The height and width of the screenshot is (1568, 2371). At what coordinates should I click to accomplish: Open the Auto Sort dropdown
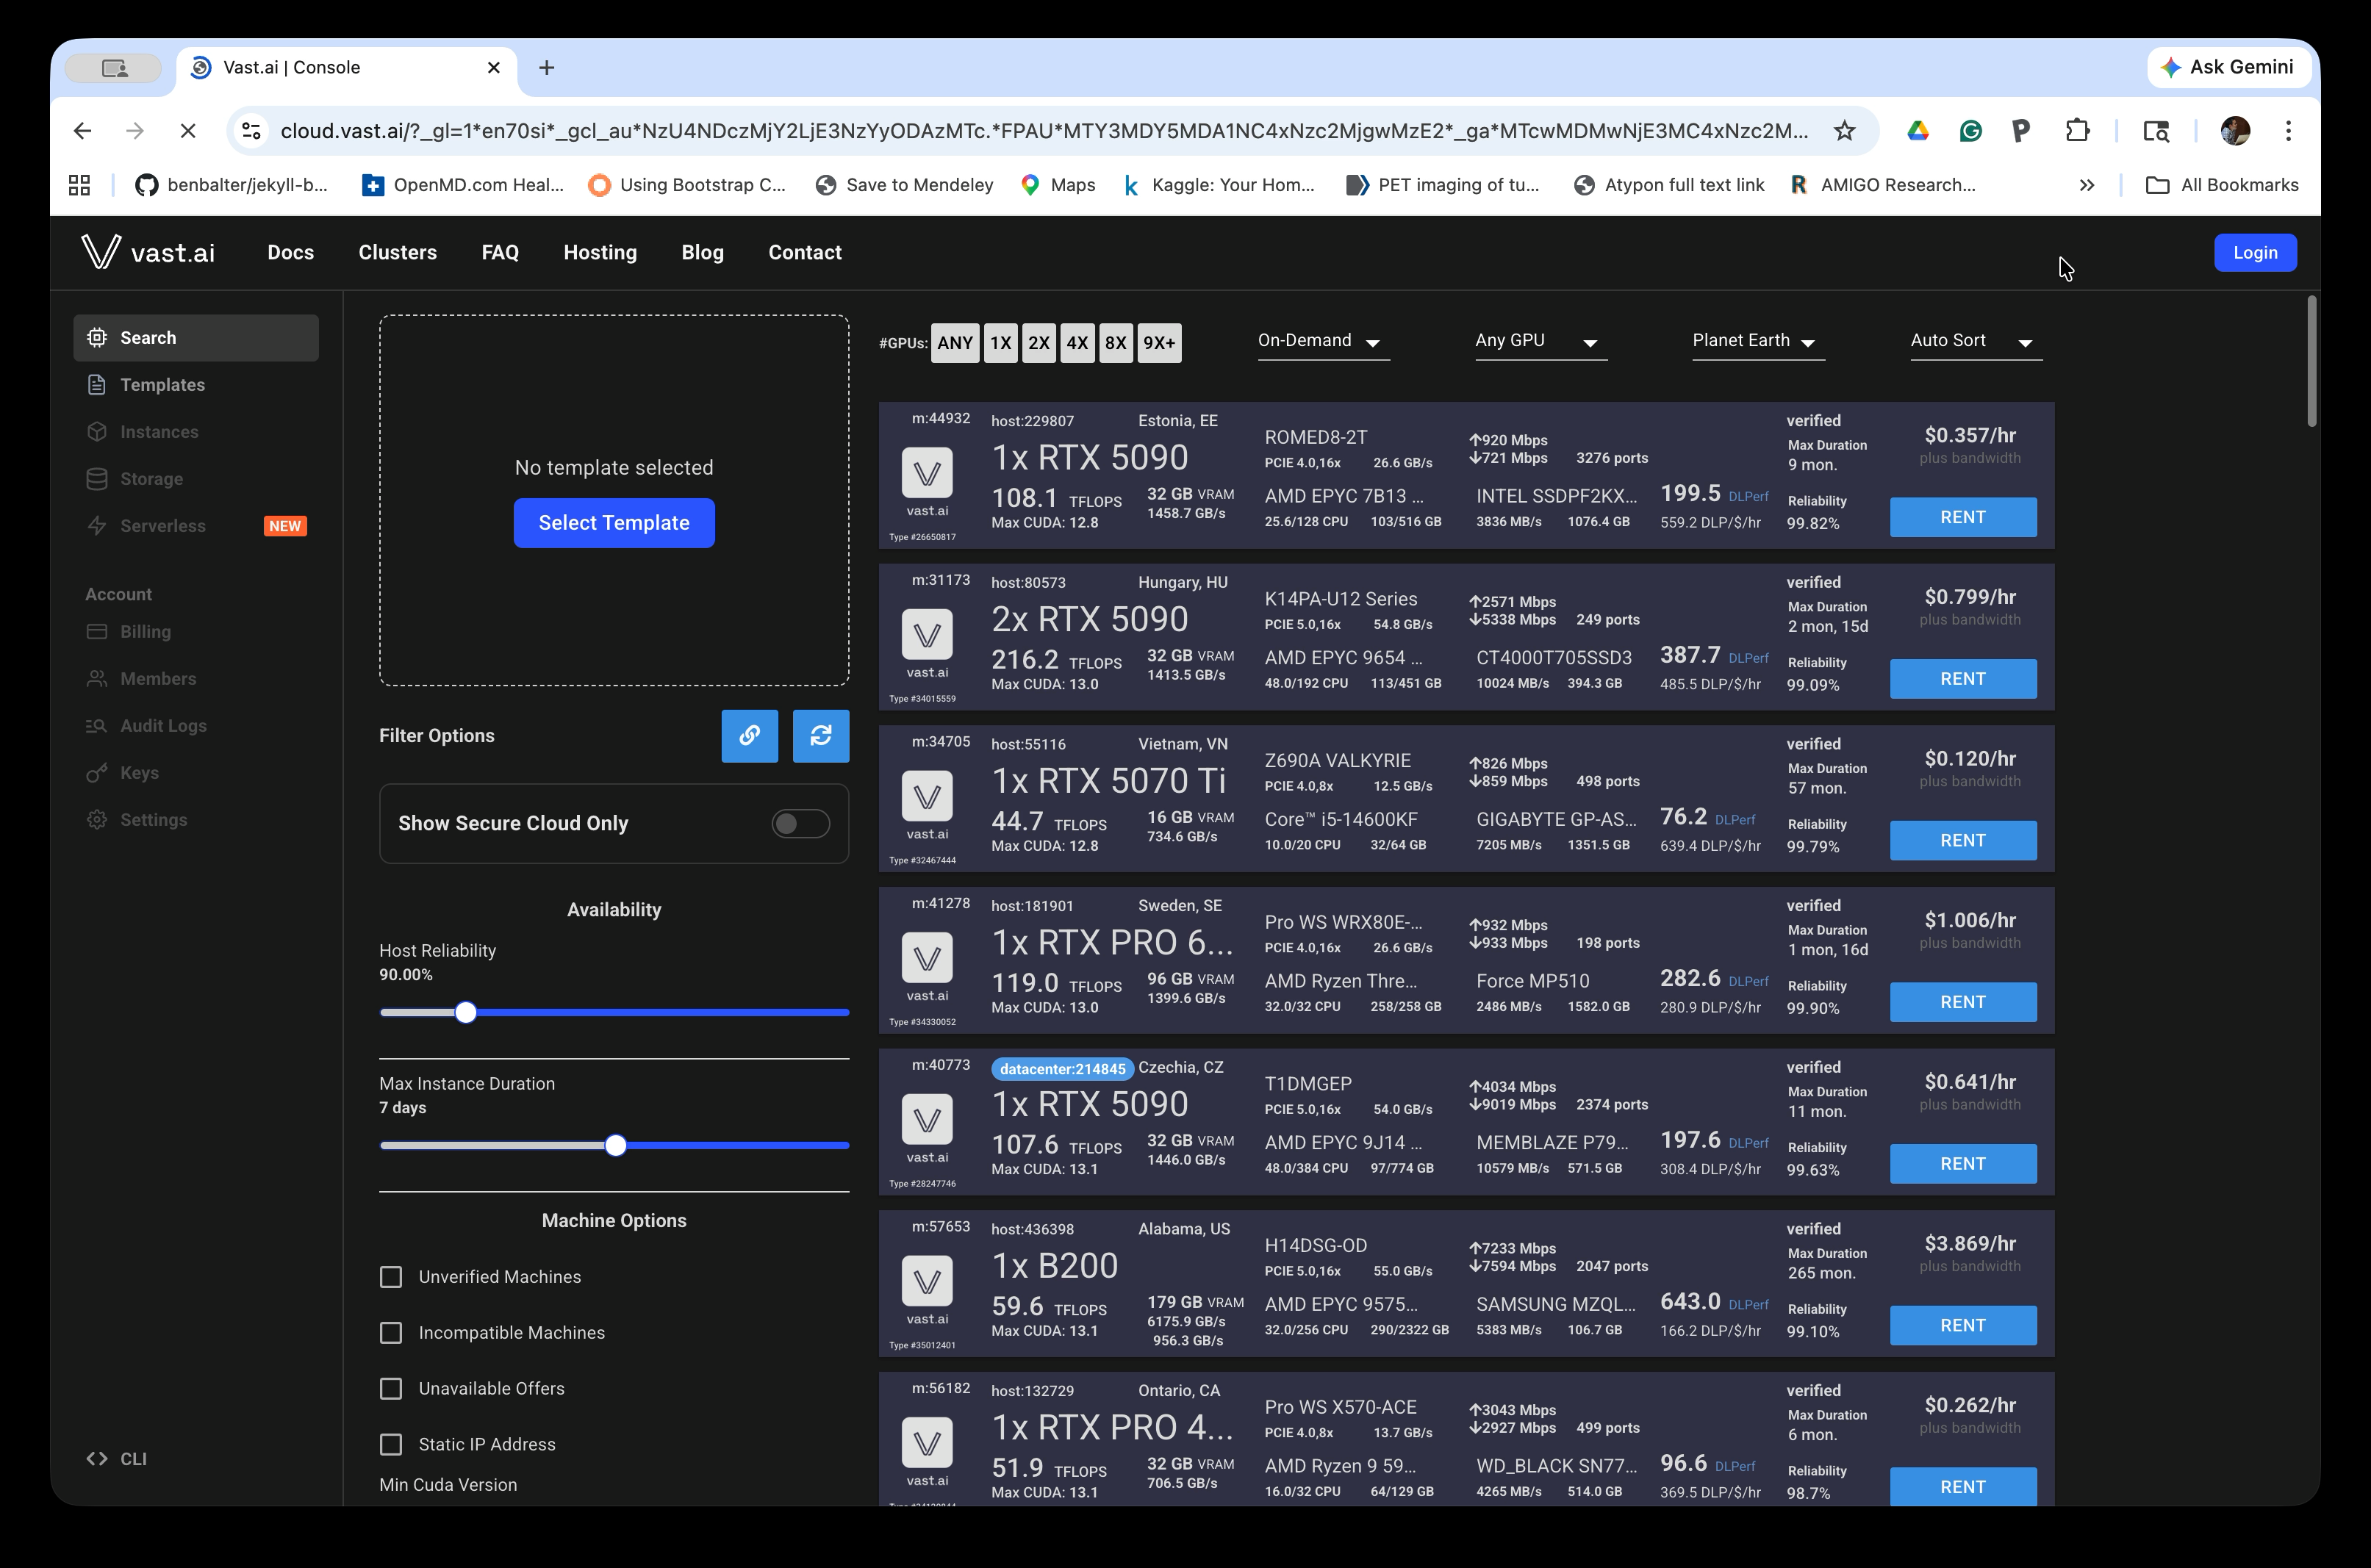(x=1972, y=341)
